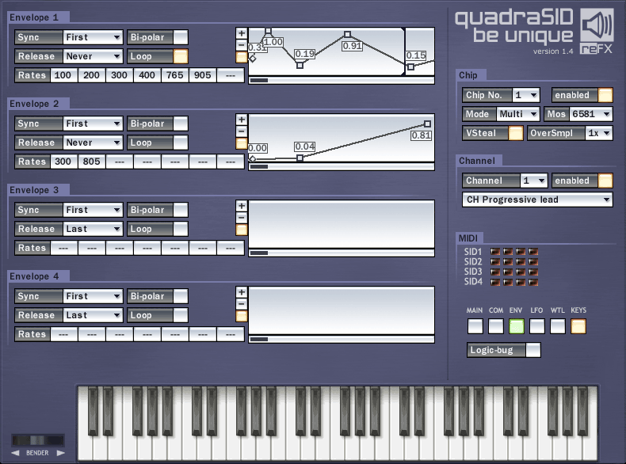Toggle Envelope 3 Bi-polar switch
The image size is (626, 464).
point(181,210)
